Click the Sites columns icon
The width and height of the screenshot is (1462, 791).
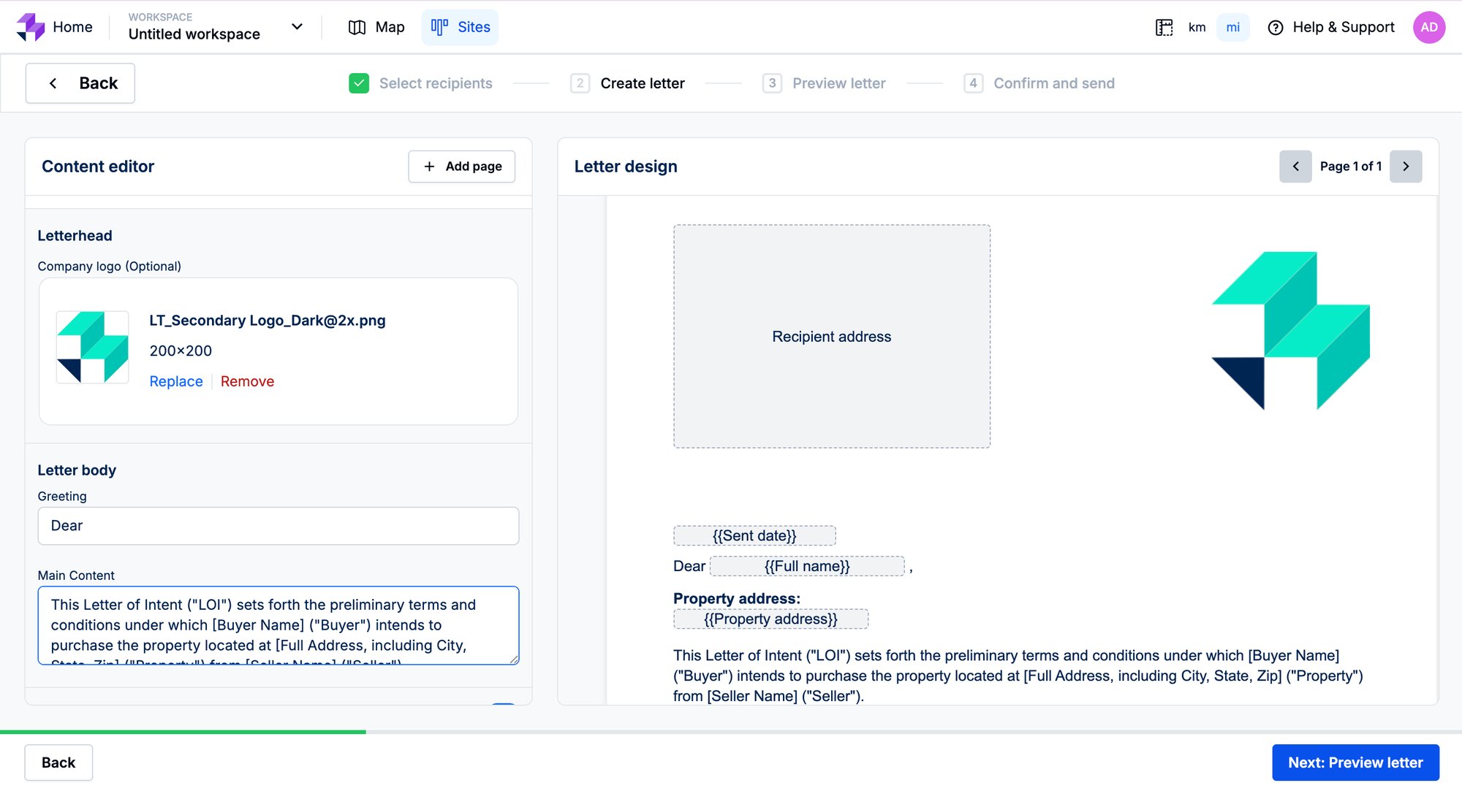click(439, 27)
